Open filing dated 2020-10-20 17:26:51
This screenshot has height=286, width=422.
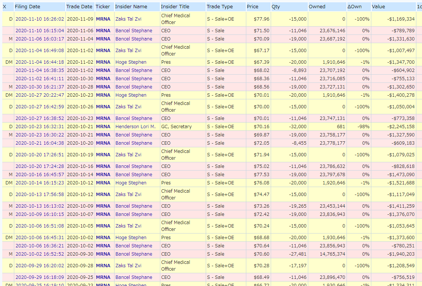click(40, 155)
